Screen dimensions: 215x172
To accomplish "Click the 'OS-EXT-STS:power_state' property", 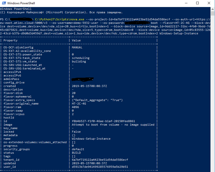I will click(23, 54).
